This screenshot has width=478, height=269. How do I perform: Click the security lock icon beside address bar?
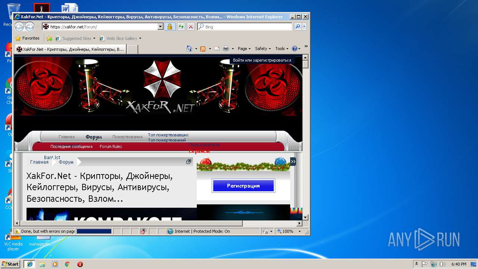coord(170,27)
